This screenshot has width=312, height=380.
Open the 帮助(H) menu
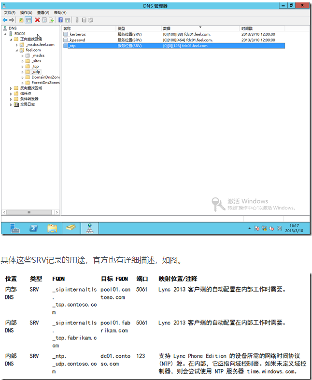60,13
